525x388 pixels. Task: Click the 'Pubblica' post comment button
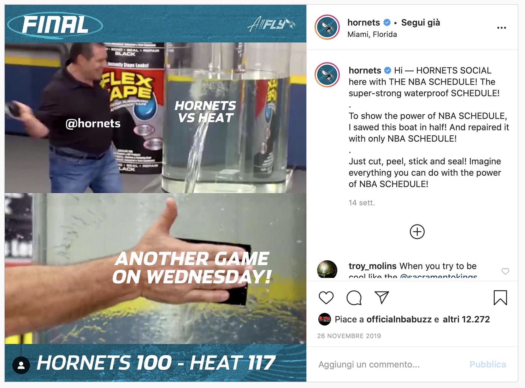coord(488,364)
